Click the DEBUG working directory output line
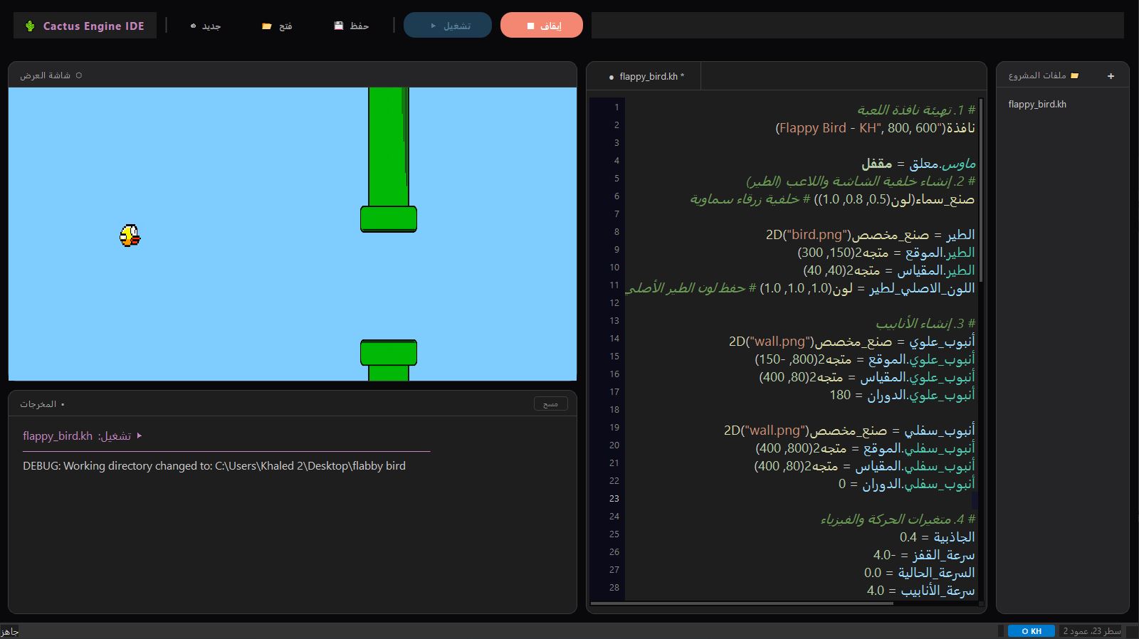1139x639 pixels. coord(214,466)
